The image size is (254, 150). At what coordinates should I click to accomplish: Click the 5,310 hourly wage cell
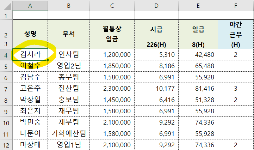coord(156,55)
